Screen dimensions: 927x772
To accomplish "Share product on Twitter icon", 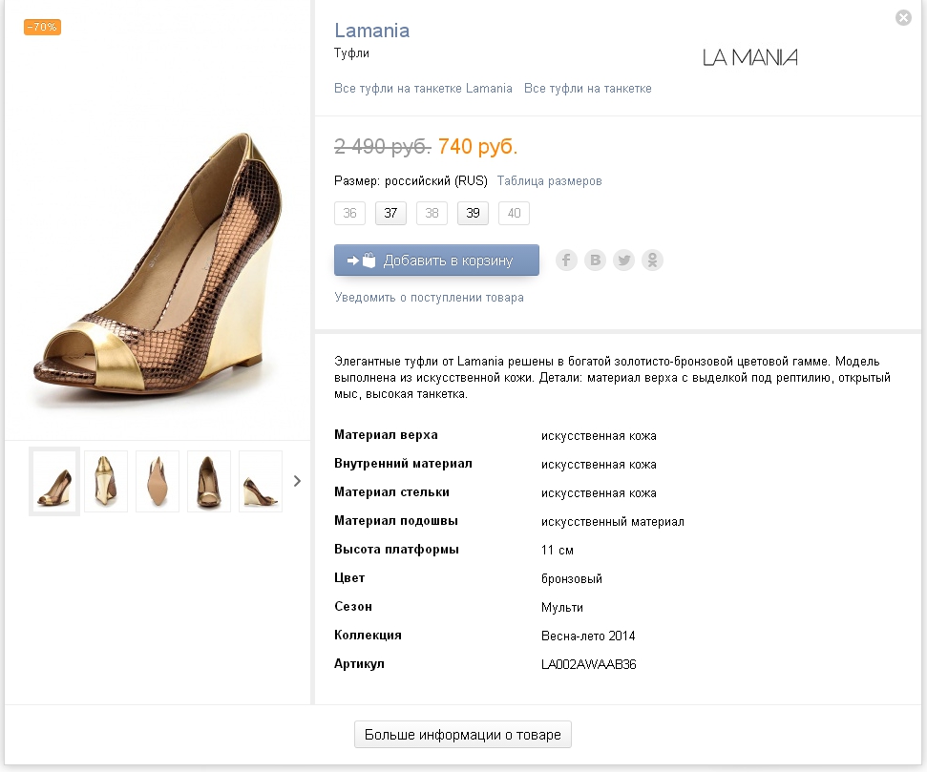I will point(623,261).
